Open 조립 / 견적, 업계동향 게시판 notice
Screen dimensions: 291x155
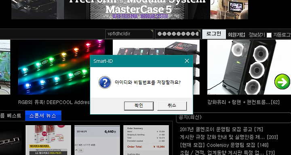[x=227, y=153]
